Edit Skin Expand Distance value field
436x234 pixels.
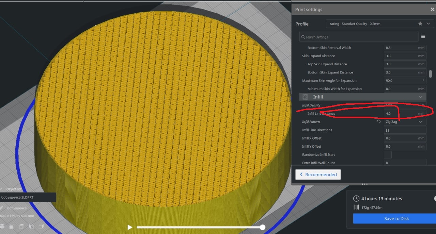tap(405, 56)
